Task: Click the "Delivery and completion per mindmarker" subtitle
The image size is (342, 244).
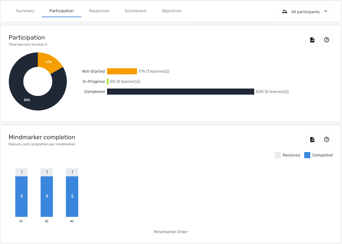Action: click(42, 144)
